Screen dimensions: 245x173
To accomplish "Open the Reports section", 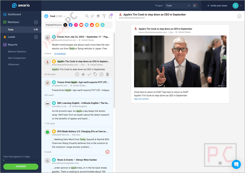I will point(13,45).
